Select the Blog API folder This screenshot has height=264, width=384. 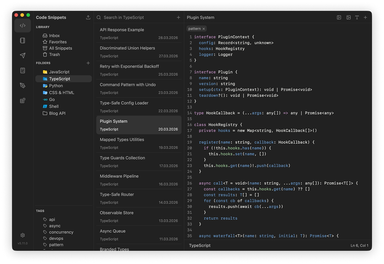(64, 113)
